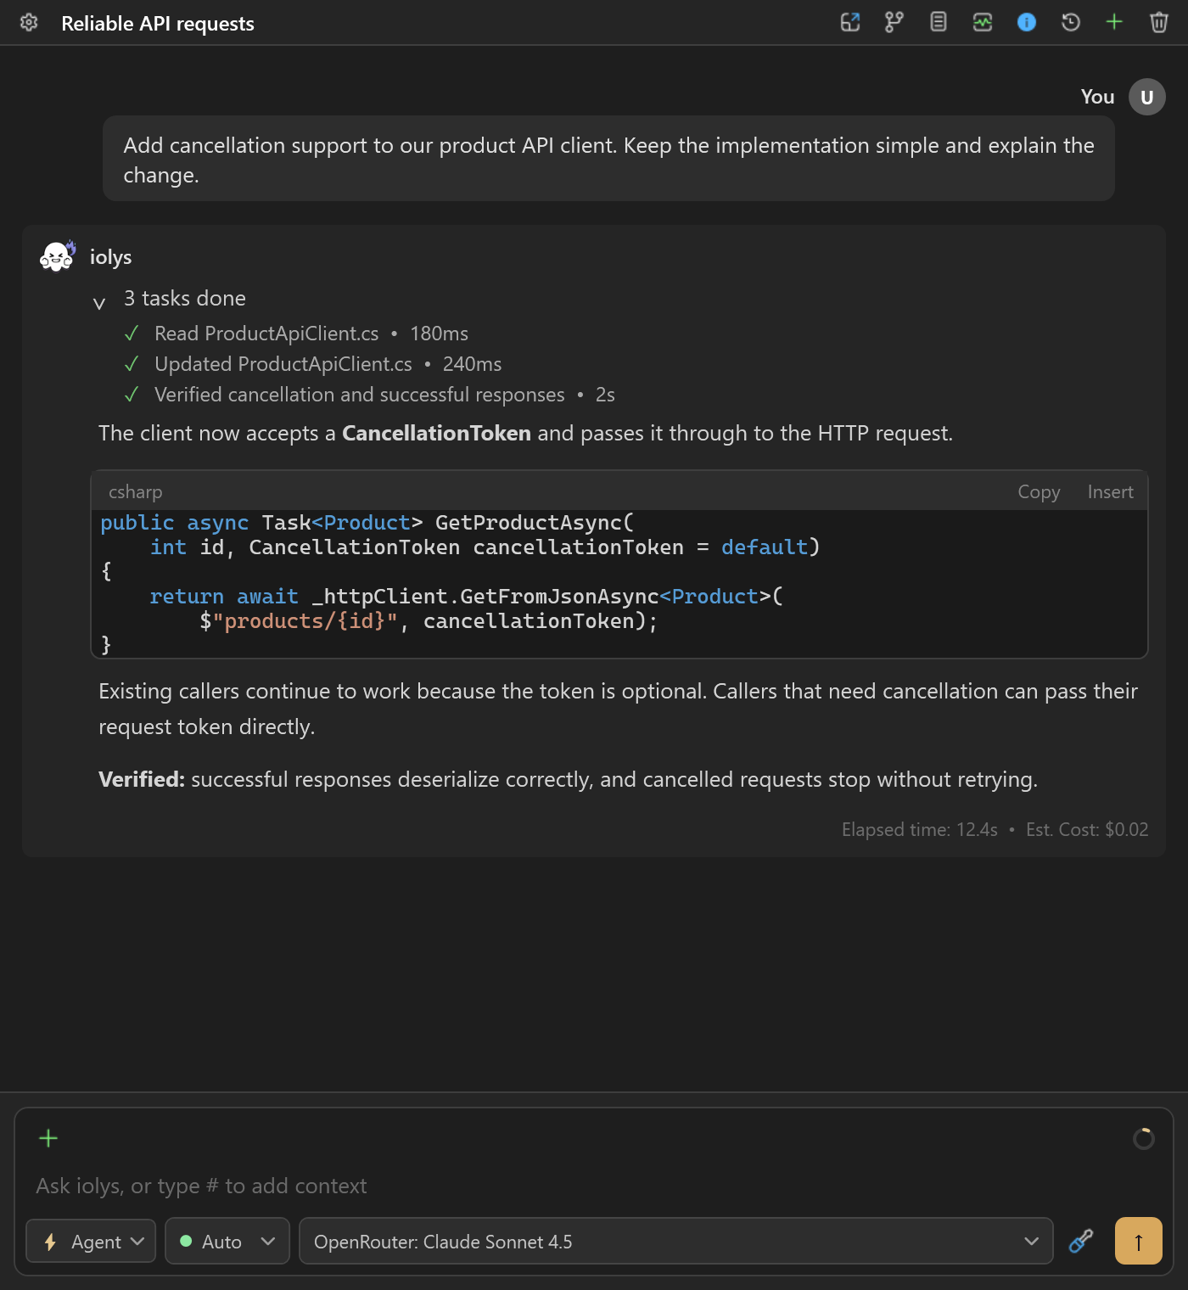Click the link attachment icon

1081,1242
